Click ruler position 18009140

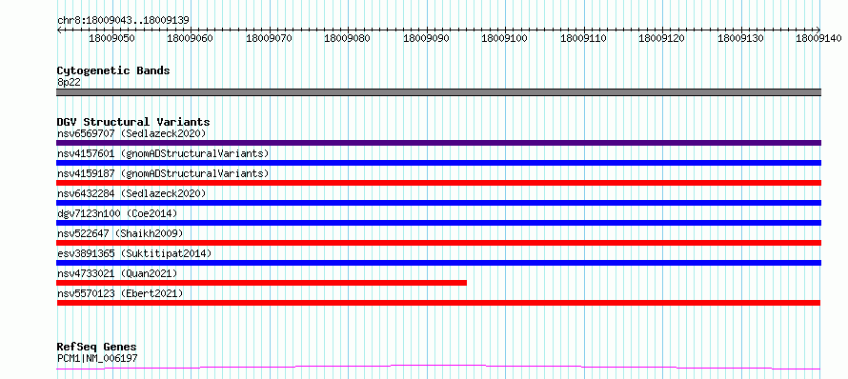tap(819, 39)
